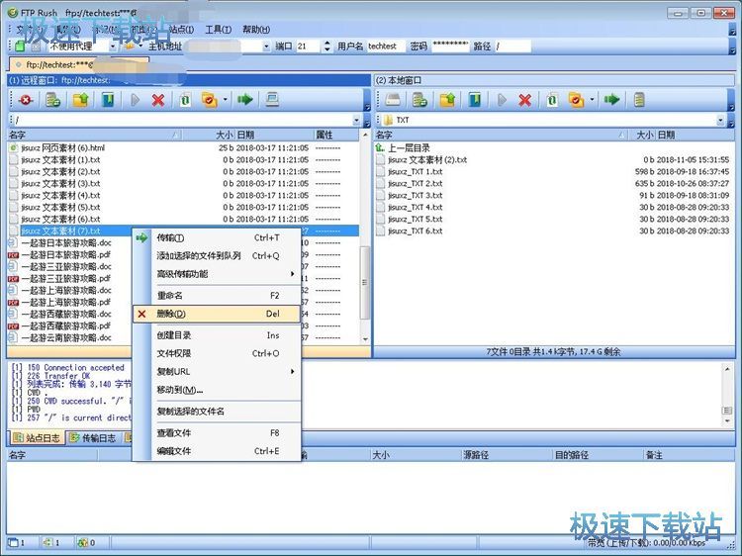Click the remote reconnect server icon
Viewport: 742px width, 556px height.
point(52,100)
